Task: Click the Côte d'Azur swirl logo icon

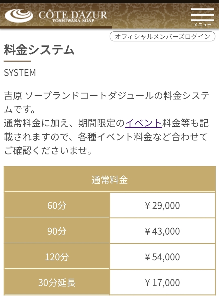Action: click(x=19, y=15)
